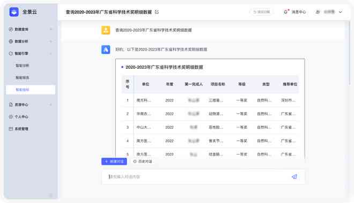Click the 系统管理 sidebar icon
354x203 pixels.
[11, 129]
